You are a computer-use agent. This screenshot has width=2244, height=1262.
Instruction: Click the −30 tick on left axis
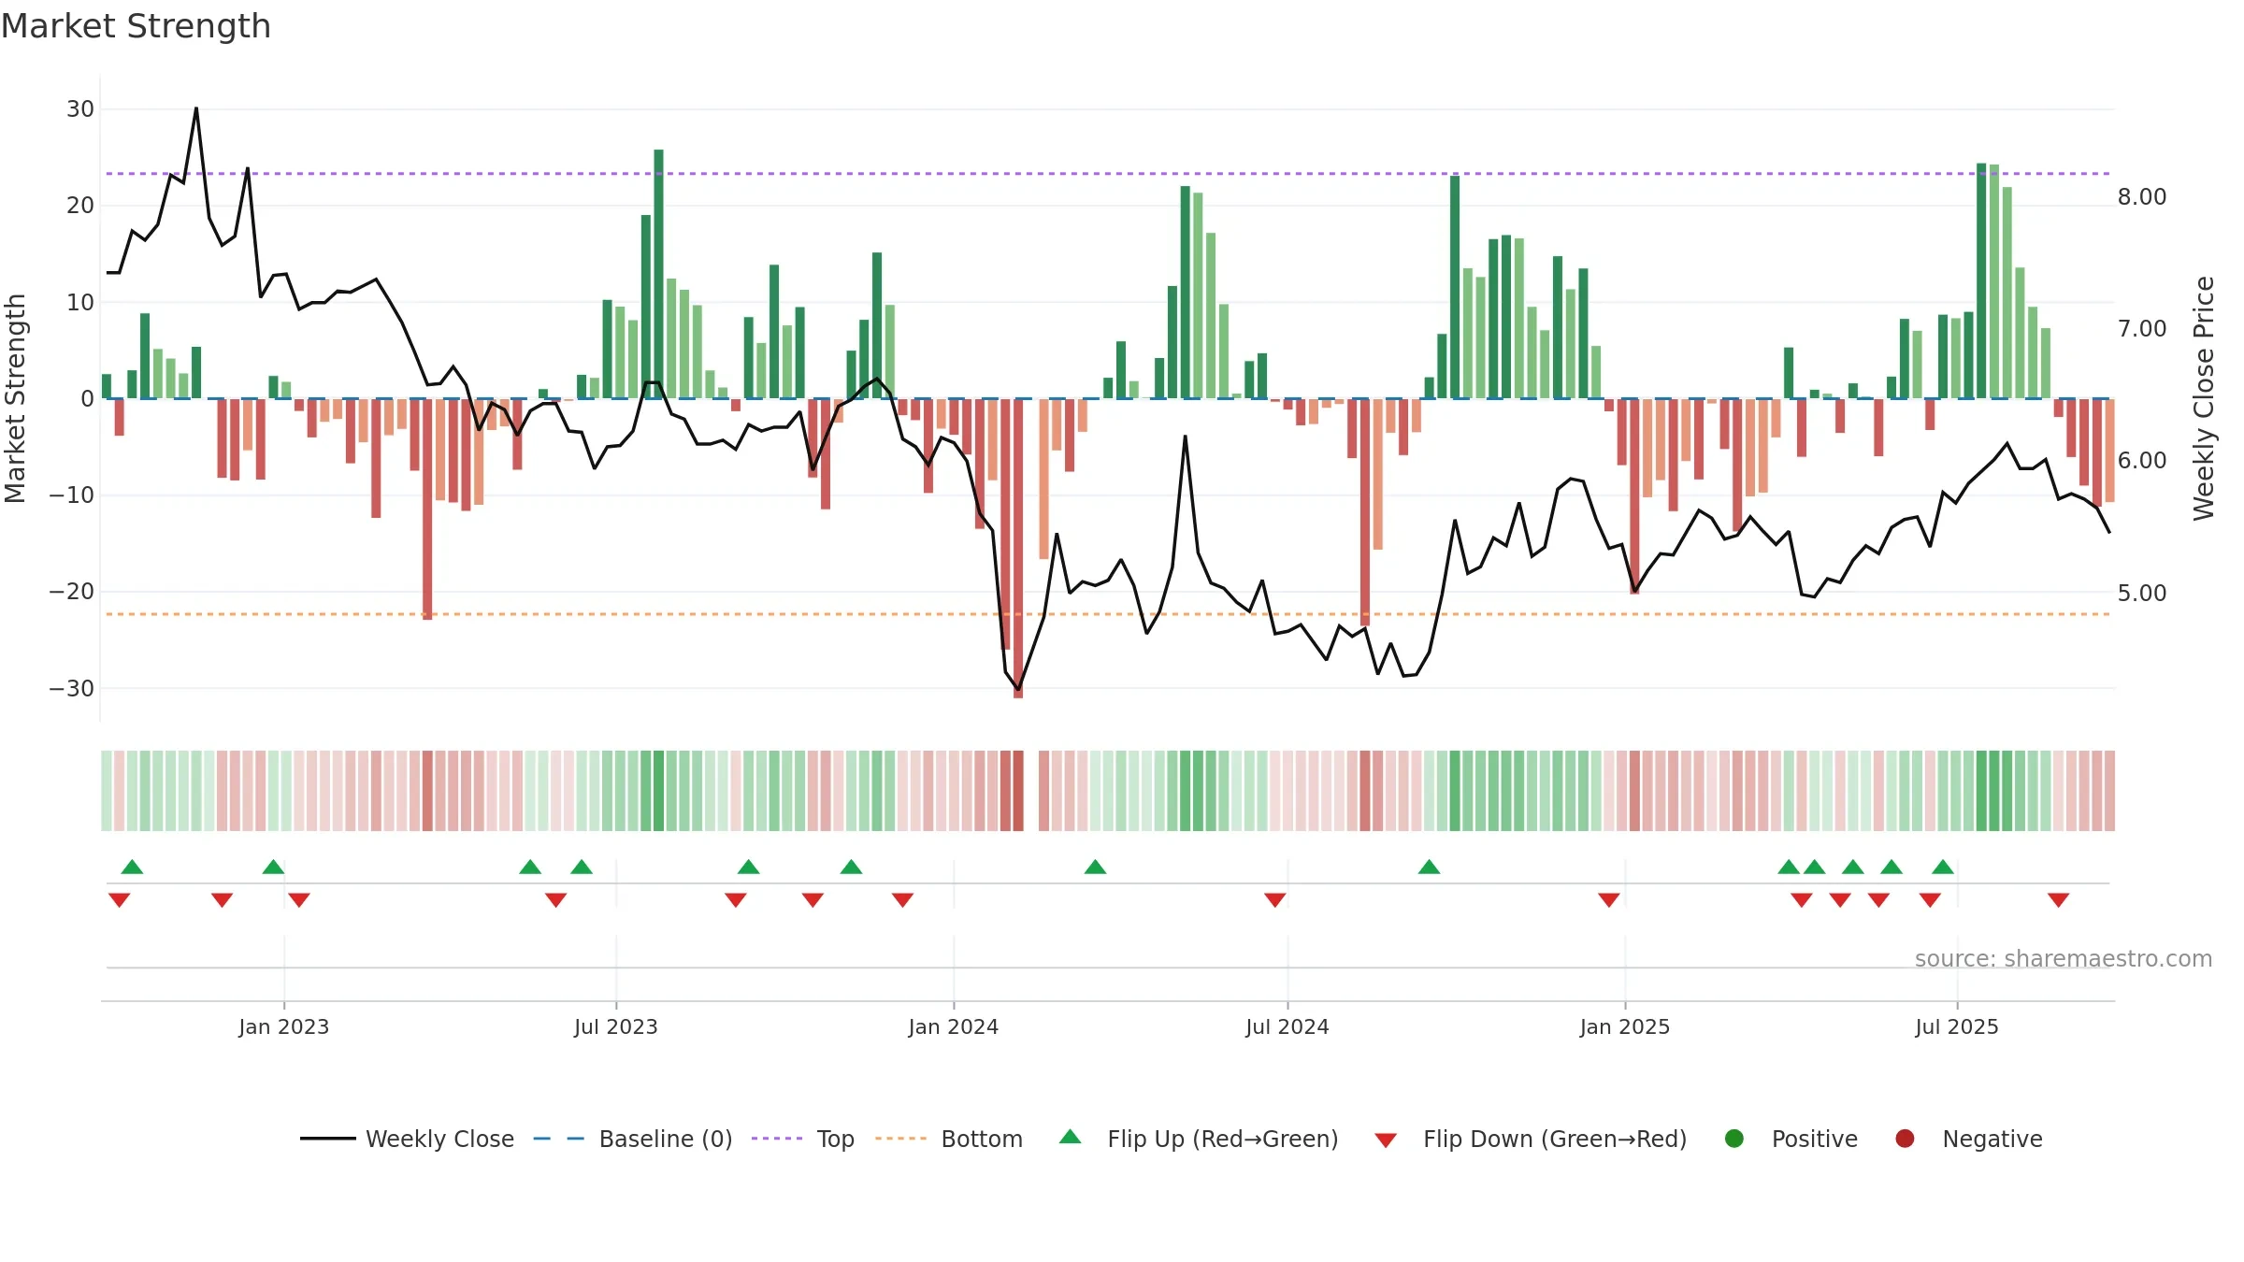coord(72,688)
